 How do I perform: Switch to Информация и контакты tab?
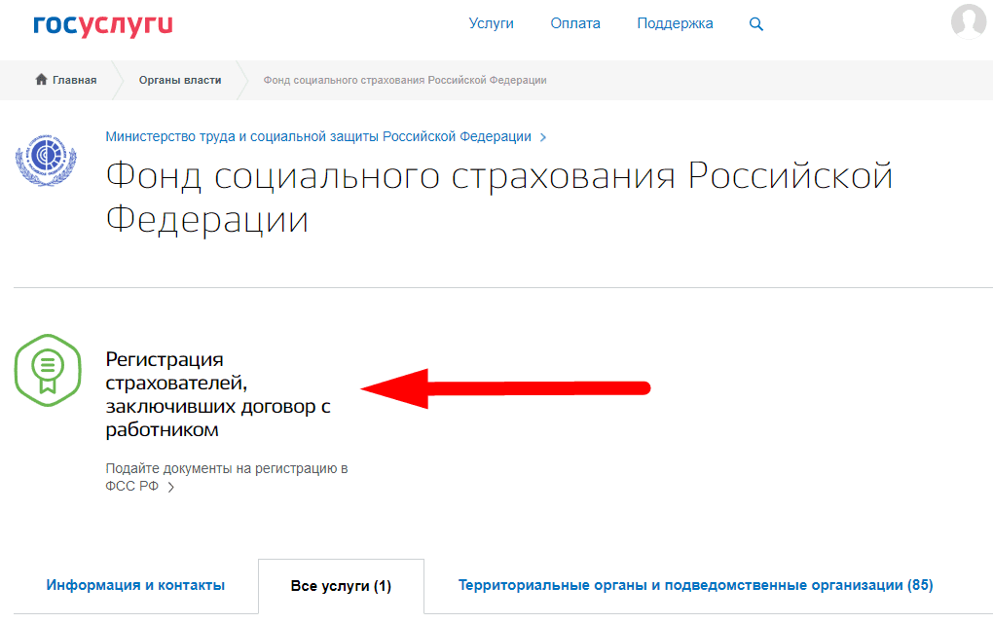tap(135, 585)
